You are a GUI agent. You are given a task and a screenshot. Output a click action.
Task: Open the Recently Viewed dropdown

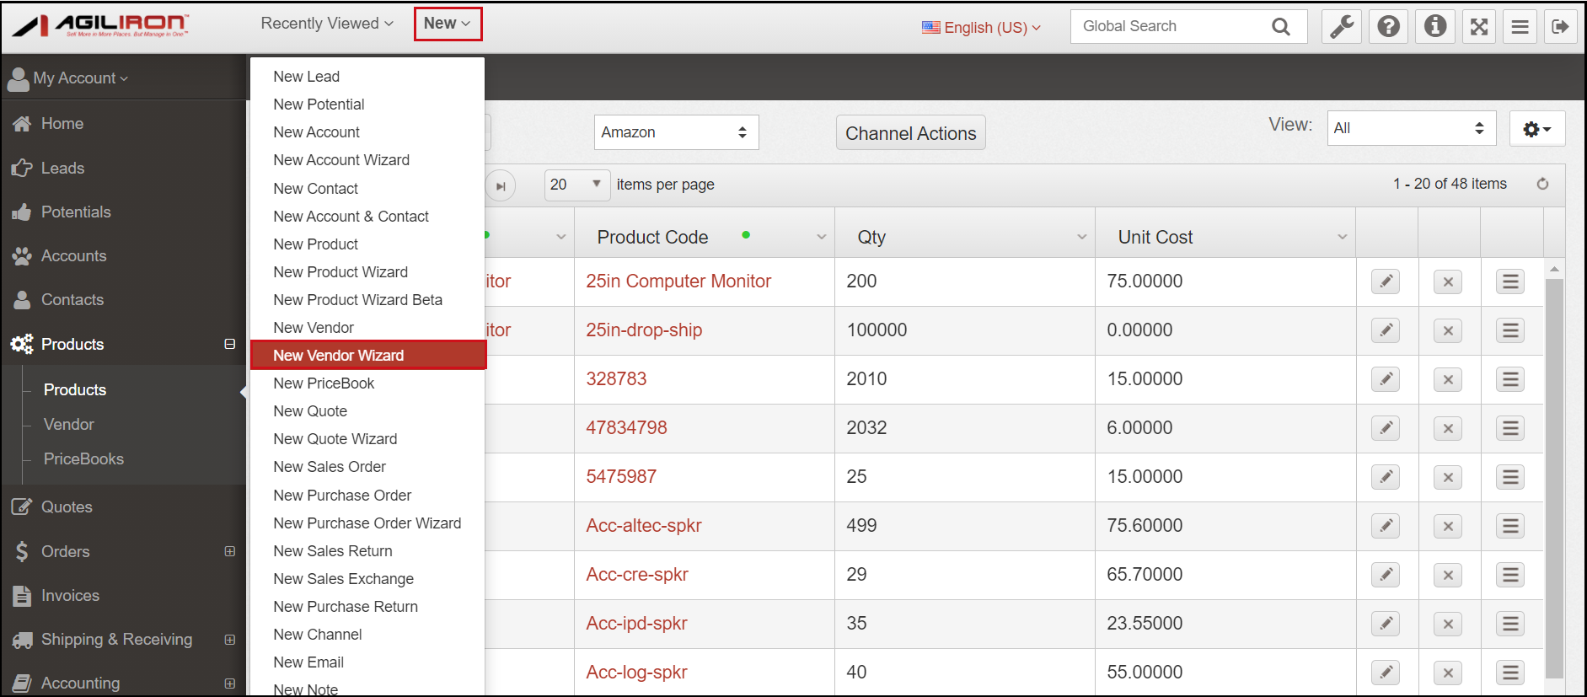click(327, 24)
